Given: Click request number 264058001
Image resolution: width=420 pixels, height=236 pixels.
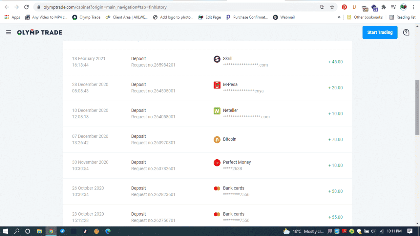Looking at the screenshot, I should pyautogui.click(x=153, y=117).
